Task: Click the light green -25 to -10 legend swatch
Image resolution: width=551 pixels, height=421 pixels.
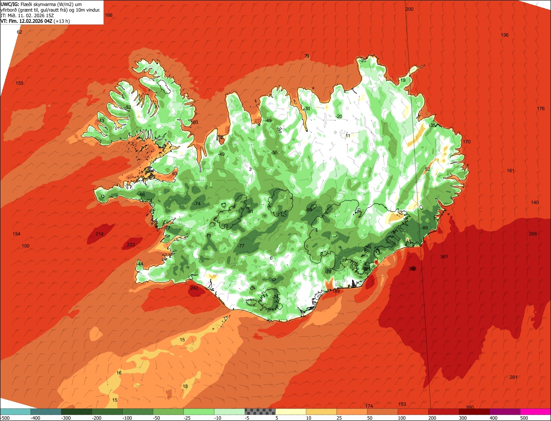Action: pyautogui.click(x=199, y=411)
